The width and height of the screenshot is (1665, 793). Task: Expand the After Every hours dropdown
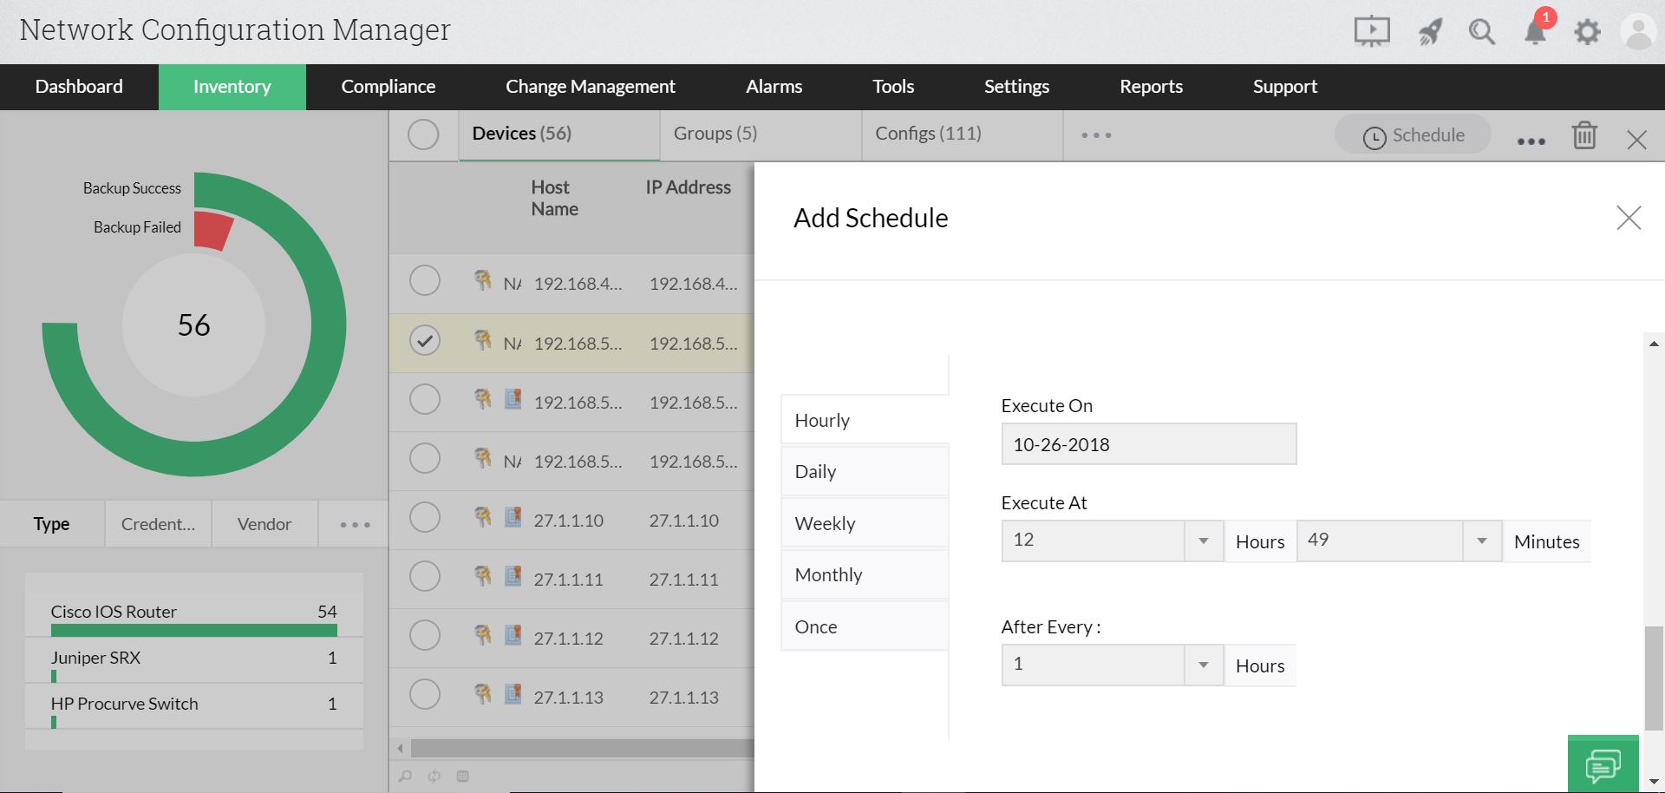click(x=1203, y=665)
